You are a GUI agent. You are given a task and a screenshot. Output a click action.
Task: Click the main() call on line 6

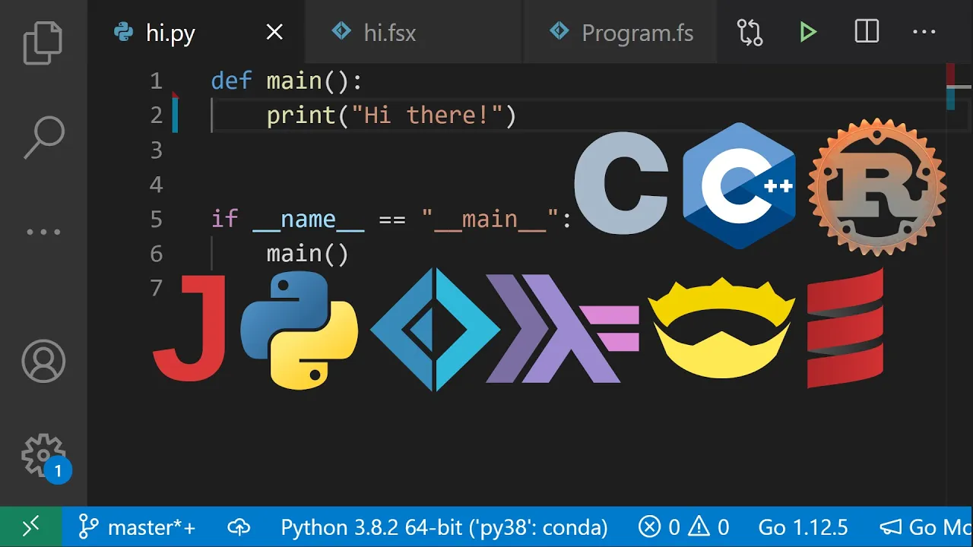coord(308,254)
